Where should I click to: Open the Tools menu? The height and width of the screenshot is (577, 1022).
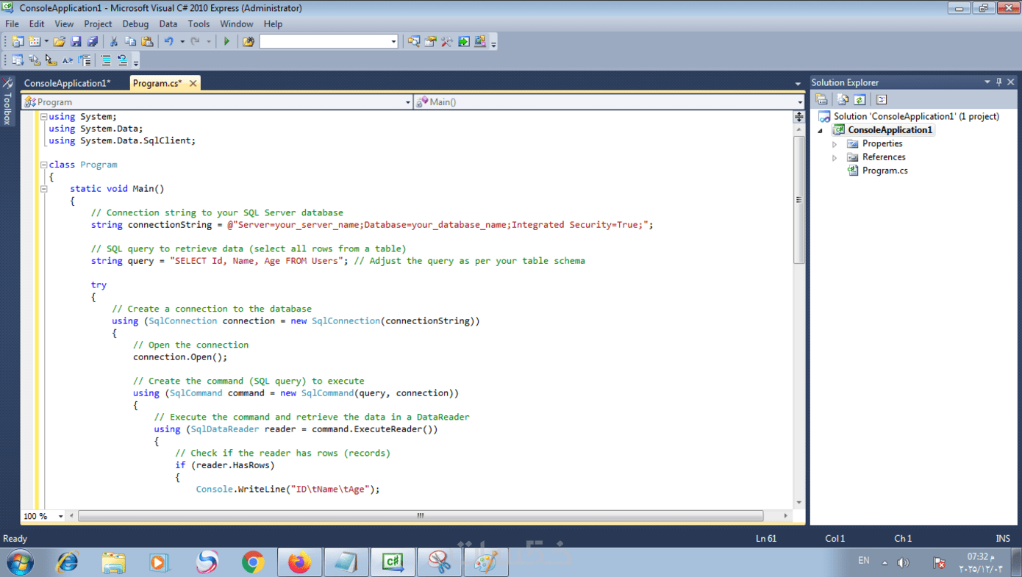coord(199,24)
